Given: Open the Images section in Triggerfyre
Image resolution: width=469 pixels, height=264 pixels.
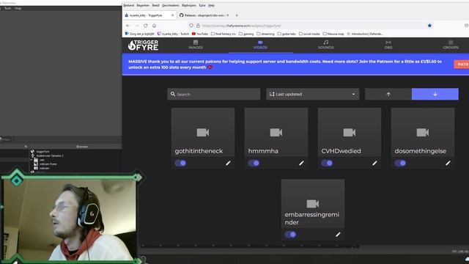Looking at the screenshot, I should (x=196, y=45).
